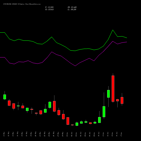Click the close value C: 11.05
This screenshot has width=141, height=141.
tap(49, 7)
